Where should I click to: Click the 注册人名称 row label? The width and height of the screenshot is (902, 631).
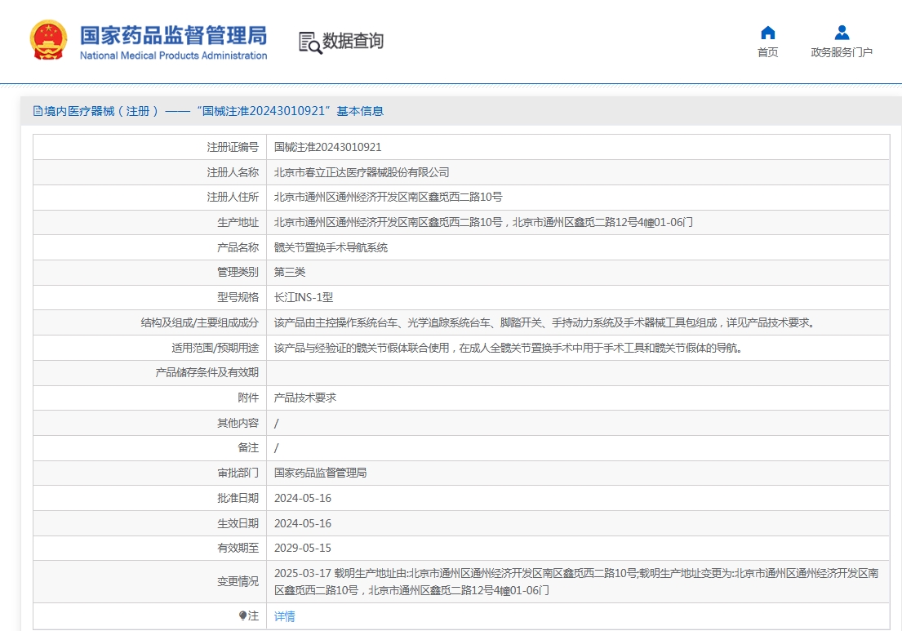coord(233,172)
